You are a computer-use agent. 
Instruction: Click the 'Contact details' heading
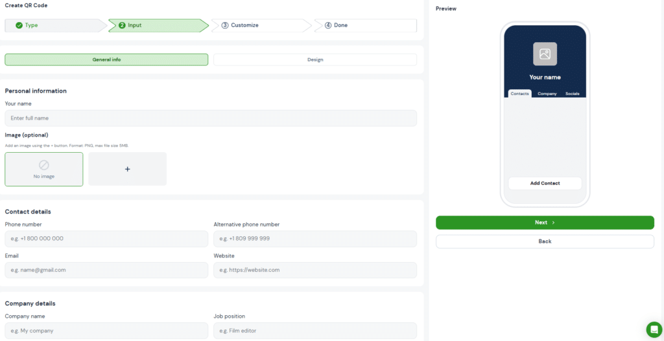tap(28, 212)
